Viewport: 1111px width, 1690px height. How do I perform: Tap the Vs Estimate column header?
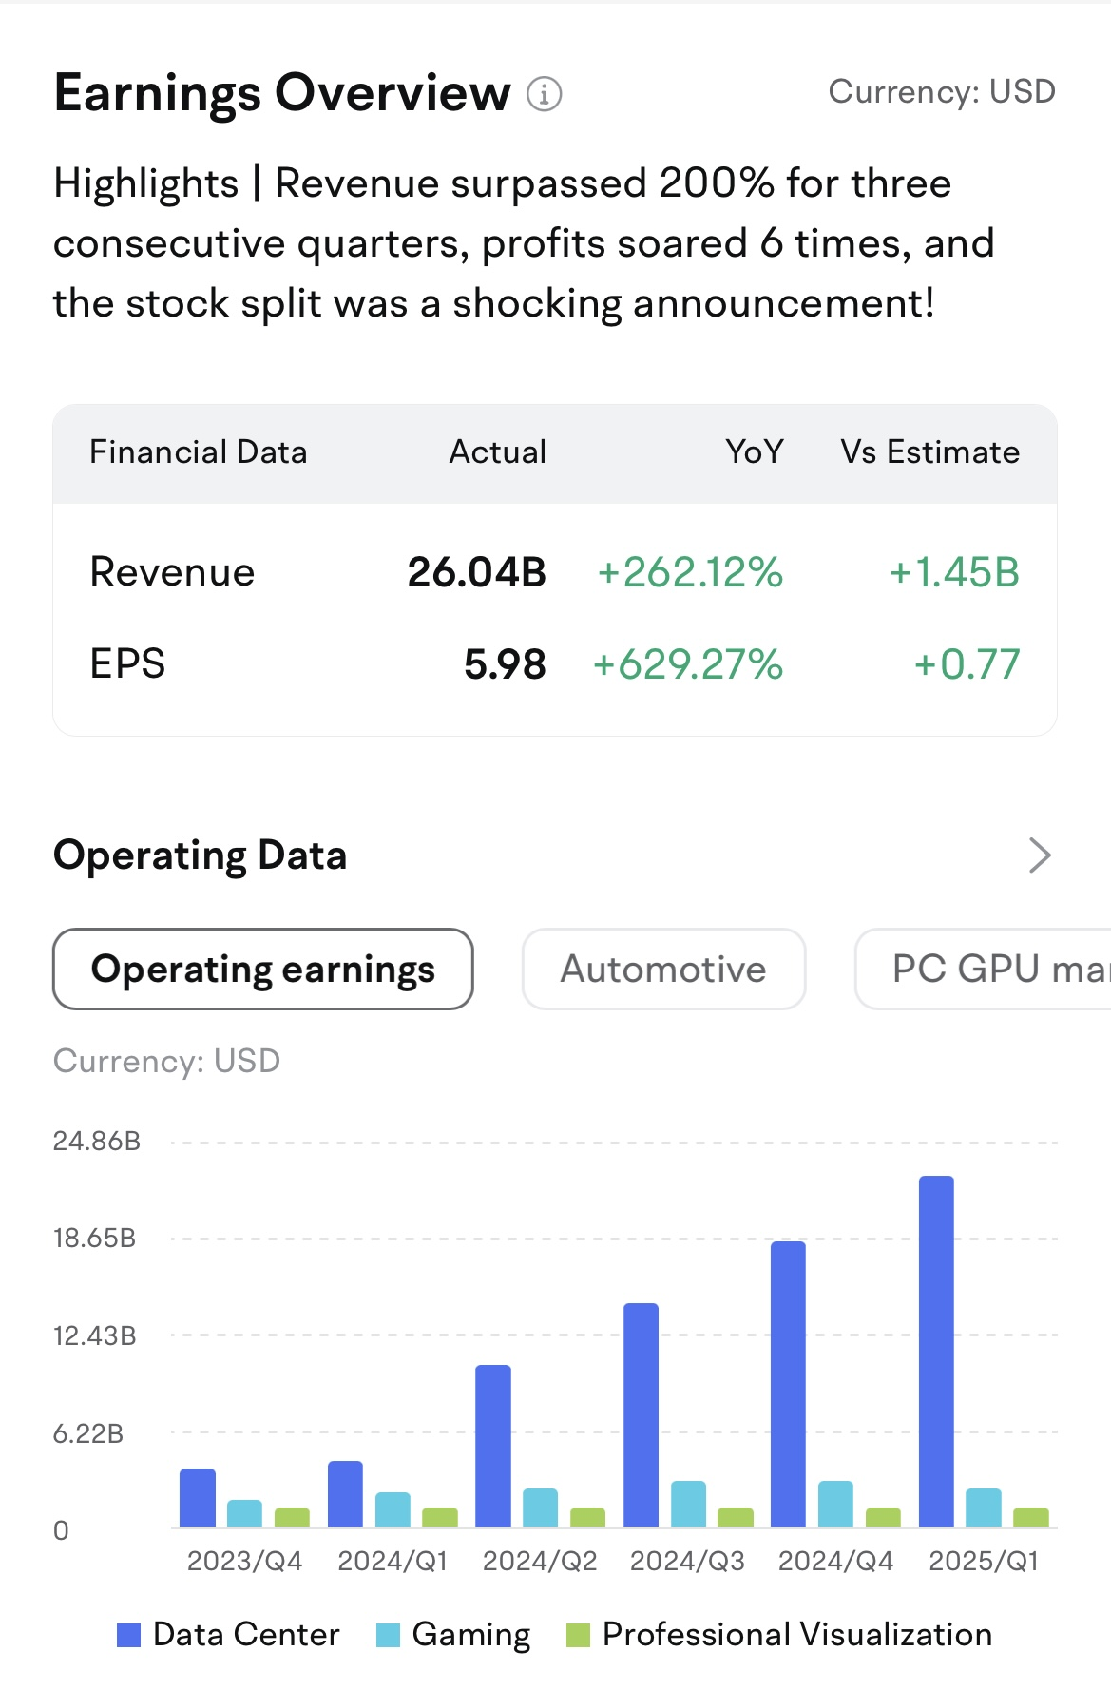coord(929,451)
